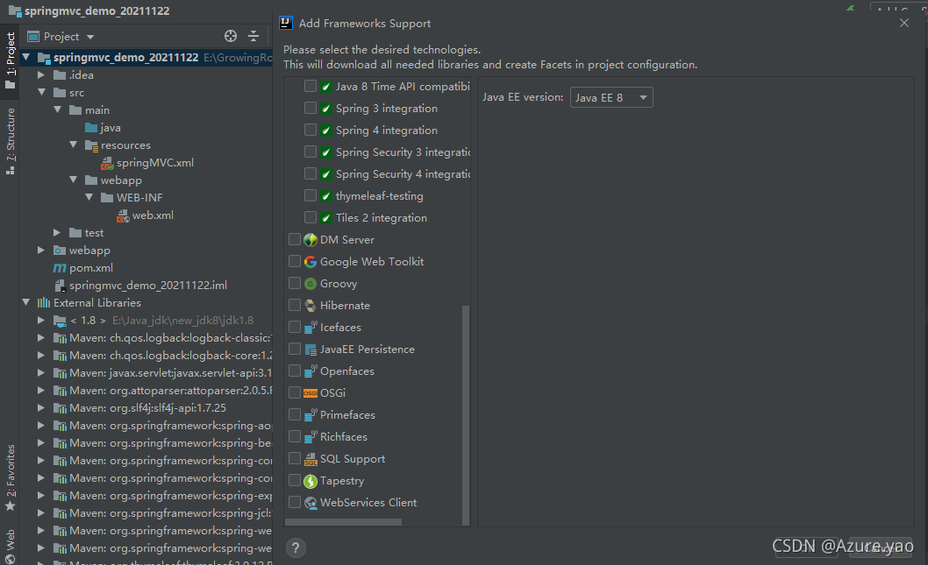Viewport: 928px width, 565px height.
Task: Click the Primefaces framework icon
Action: coord(311,415)
